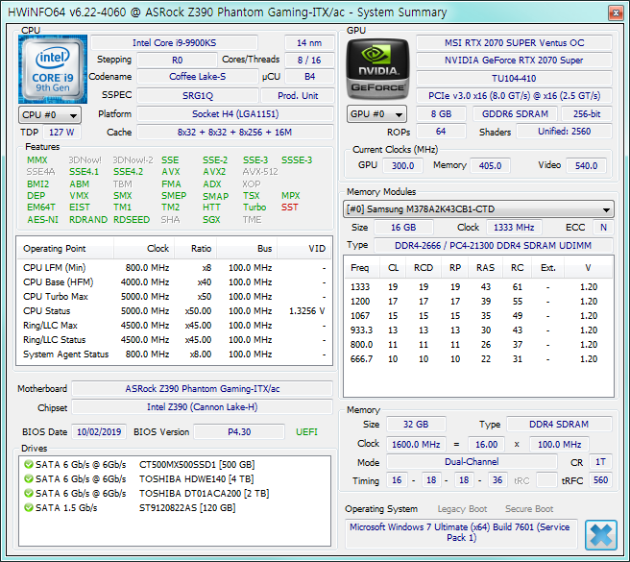
Task: Click the RAS column header in memory timings
Action: 485,268
